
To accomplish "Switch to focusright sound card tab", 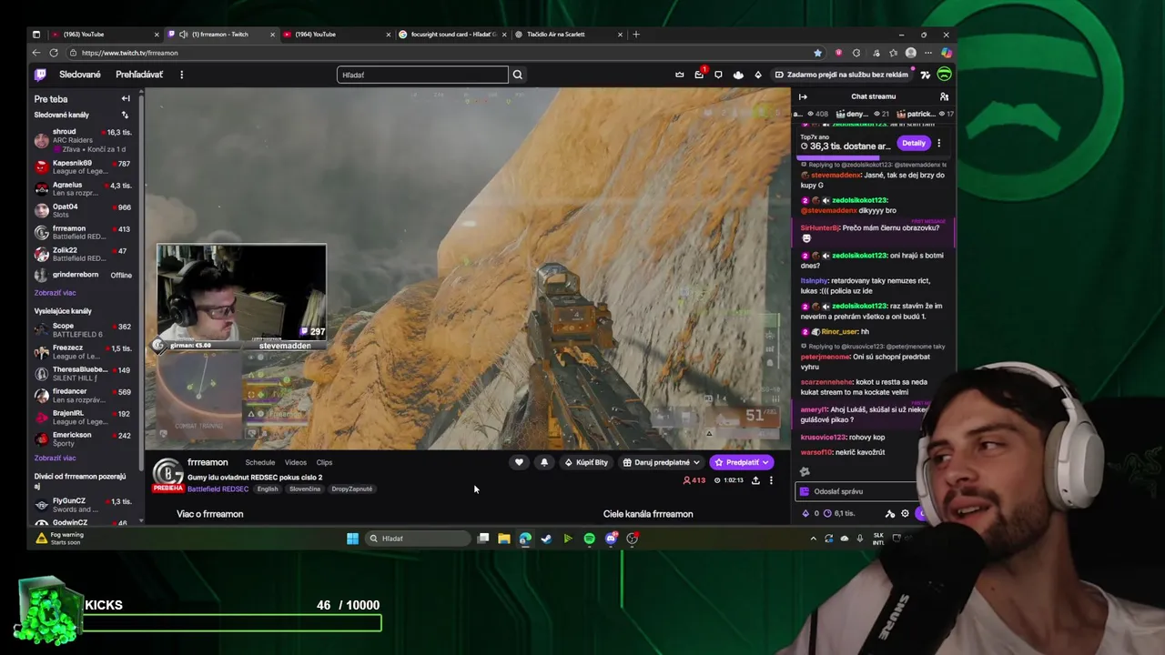I will [452, 35].
